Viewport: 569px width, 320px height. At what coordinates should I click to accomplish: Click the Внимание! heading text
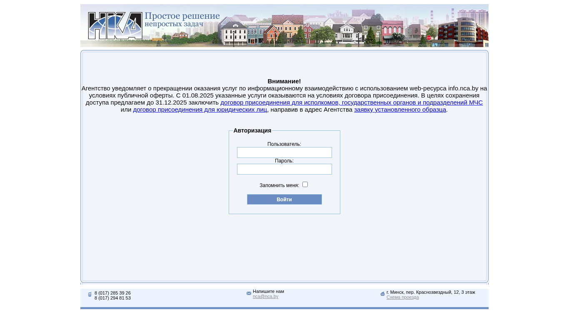tap(284, 81)
